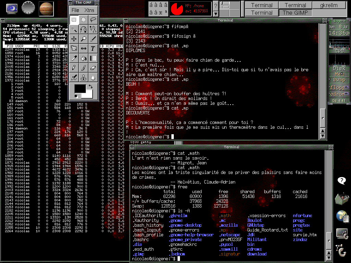Viewport: 351px width, 263px height.
Task: Click The GIMP task list button
Action: tap(295, 13)
